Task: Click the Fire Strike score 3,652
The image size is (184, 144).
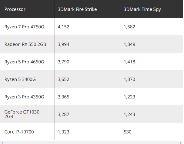Action: pos(63,79)
